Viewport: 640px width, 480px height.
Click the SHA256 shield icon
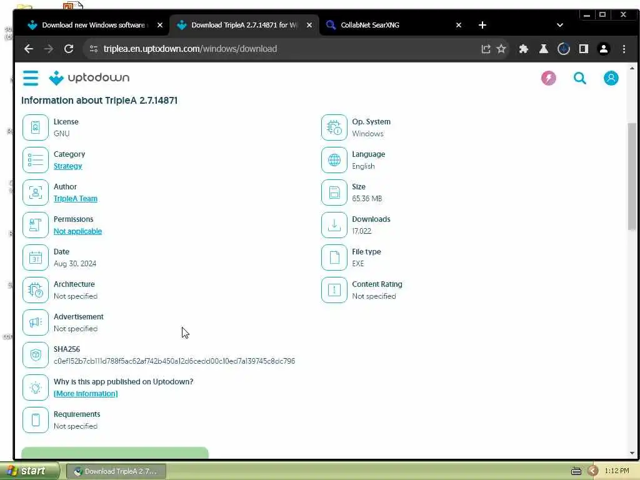pos(36,355)
